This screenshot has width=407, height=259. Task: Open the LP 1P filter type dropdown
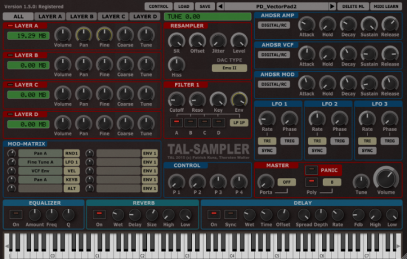tap(239, 123)
